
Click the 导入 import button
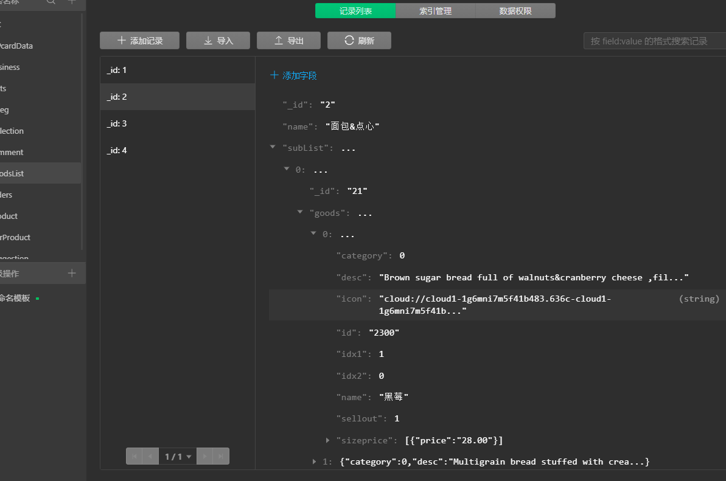pos(218,41)
